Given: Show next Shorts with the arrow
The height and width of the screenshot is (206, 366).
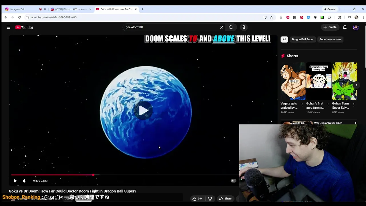Looking at the screenshot, I should pyautogui.click(x=356, y=85).
